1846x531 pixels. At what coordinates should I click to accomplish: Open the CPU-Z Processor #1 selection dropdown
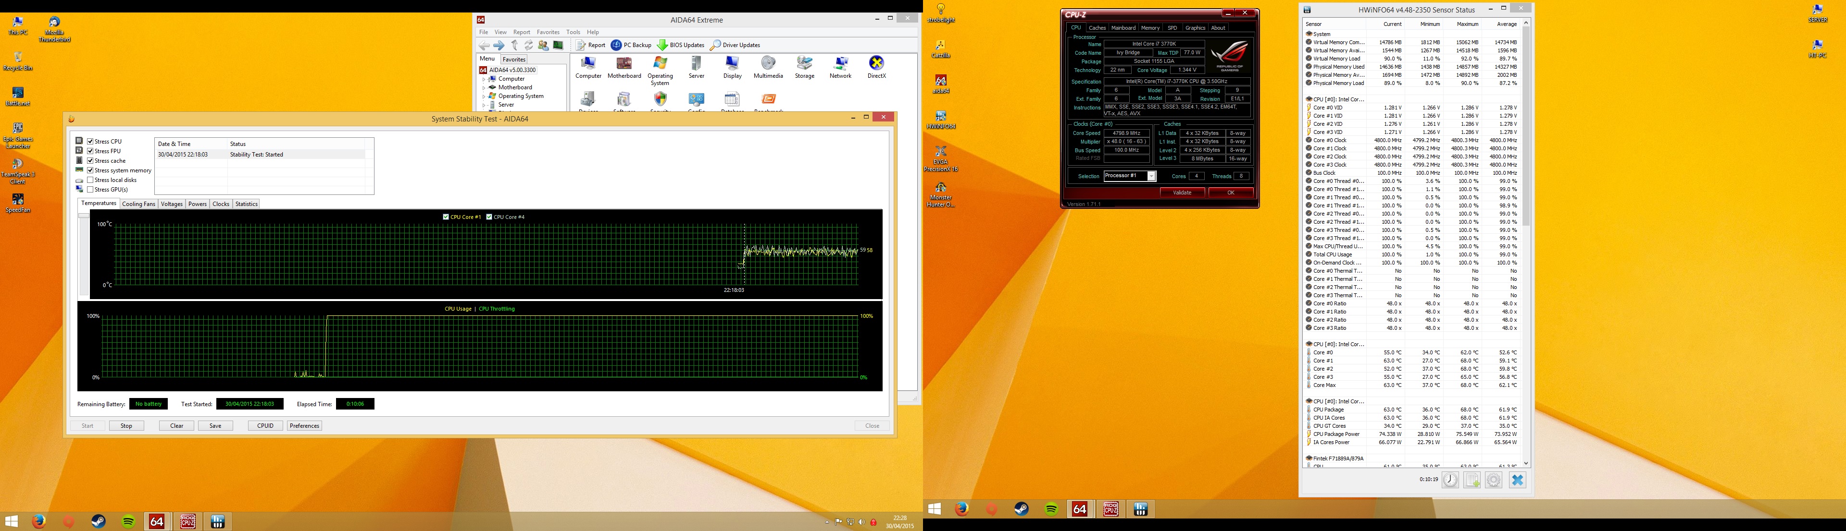(x=1152, y=176)
